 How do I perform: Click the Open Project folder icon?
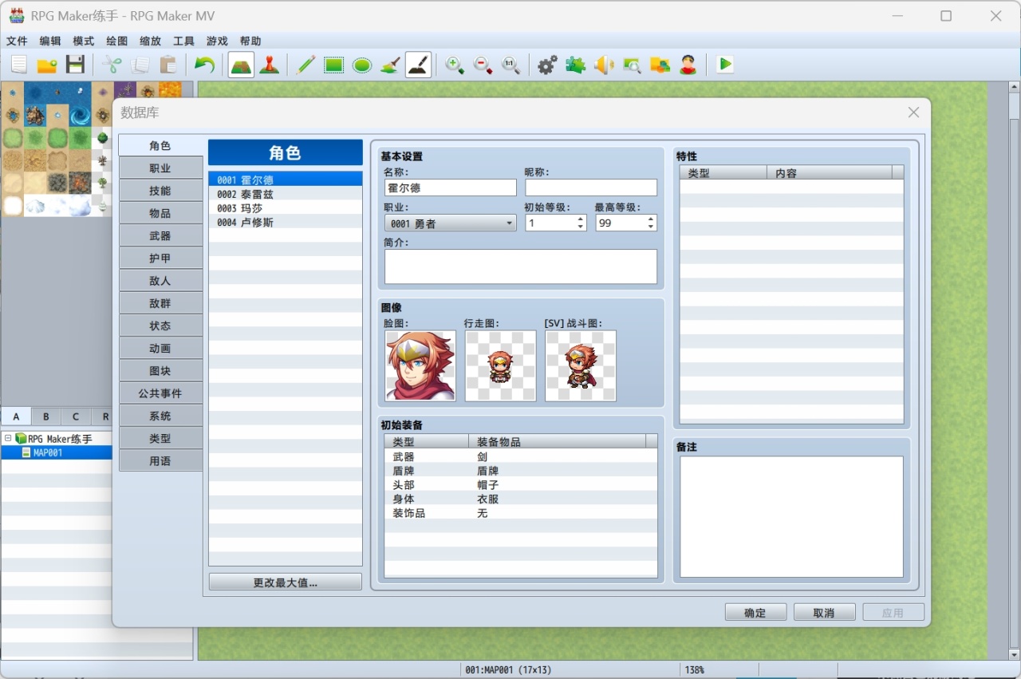coord(47,65)
